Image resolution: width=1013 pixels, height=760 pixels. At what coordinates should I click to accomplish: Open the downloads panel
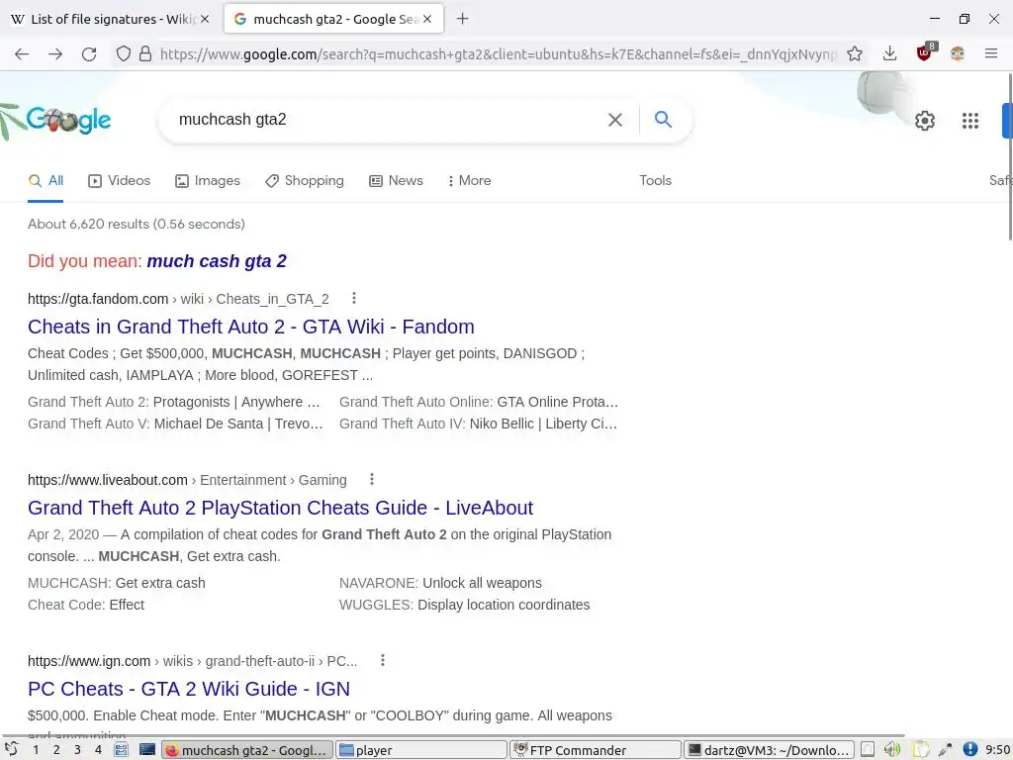point(889,53)
